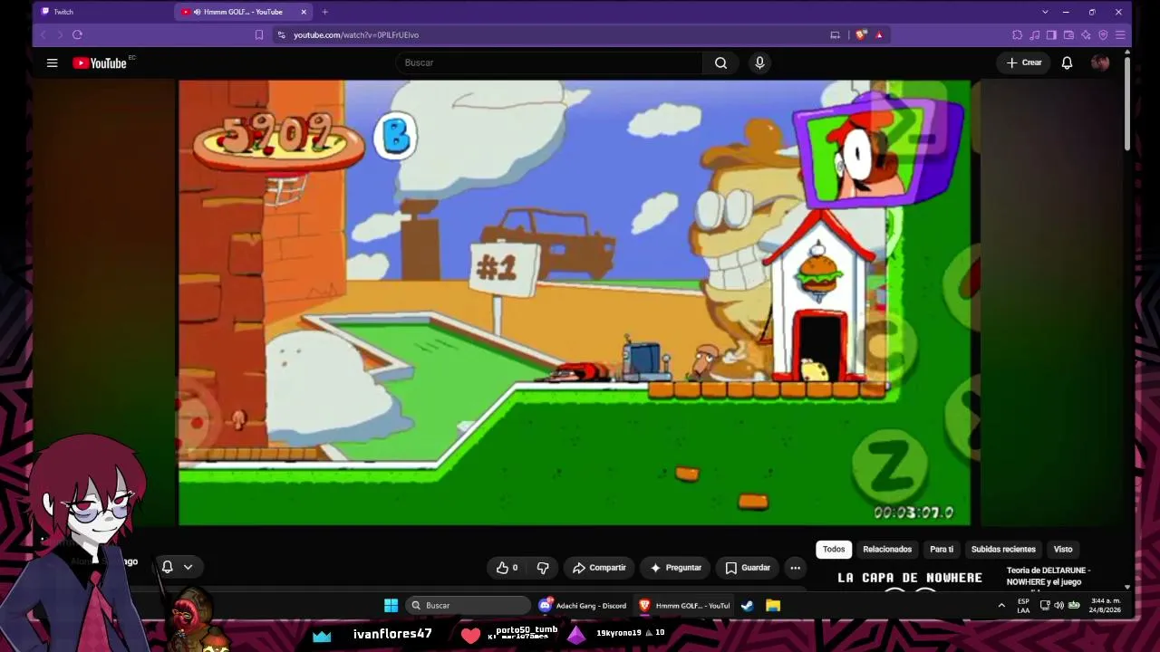Open the Brave VPN shield icon

click(x=1103, y=34)
